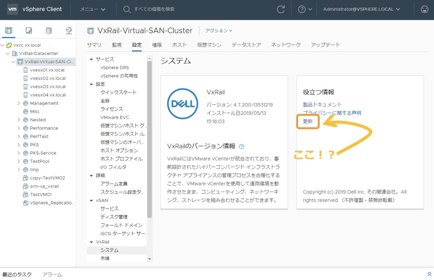The image size is (434, 280).
Task: Open the アクション dropdown
Action: (219, 31)
